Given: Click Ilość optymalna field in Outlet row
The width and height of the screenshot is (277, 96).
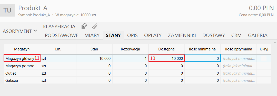Looking at the screenshot, I should [x=239, y=73].
